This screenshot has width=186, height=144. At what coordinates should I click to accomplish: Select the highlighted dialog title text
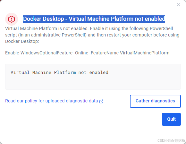[94, 19]
